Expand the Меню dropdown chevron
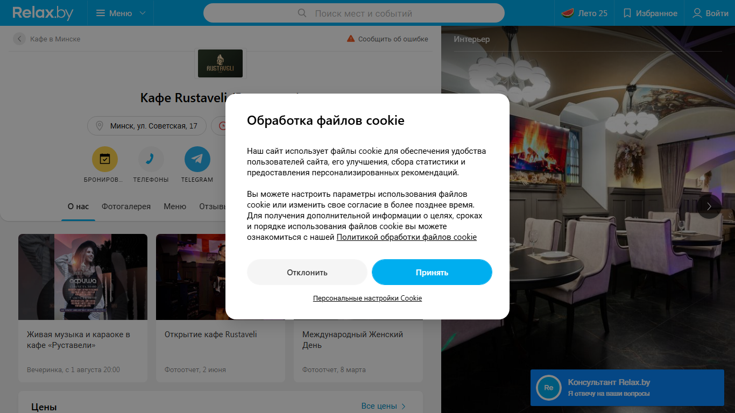Viewport: 735px width, 413px height. (142, 13)
